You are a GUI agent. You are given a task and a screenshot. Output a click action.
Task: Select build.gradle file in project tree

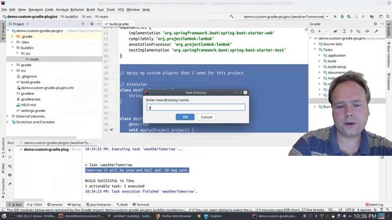coord(31,82)
